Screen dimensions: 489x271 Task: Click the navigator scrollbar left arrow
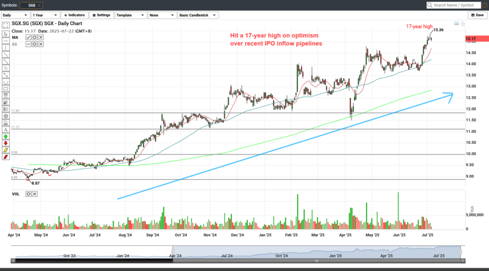(x=13, y=261)
